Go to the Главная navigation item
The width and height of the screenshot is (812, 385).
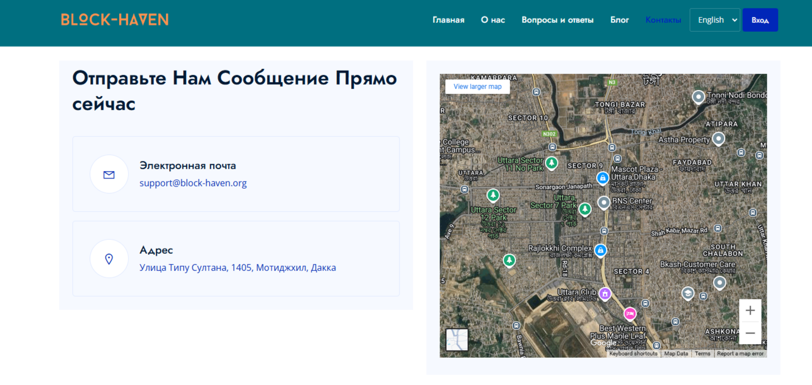pos(449,19)
